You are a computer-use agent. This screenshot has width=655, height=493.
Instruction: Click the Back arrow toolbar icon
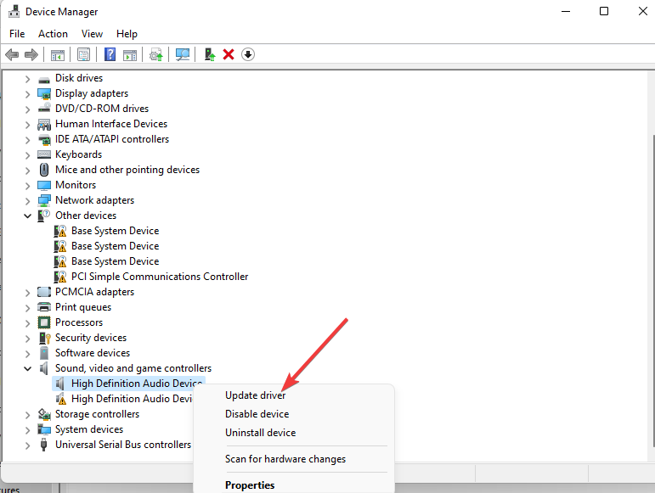[12, 54]
